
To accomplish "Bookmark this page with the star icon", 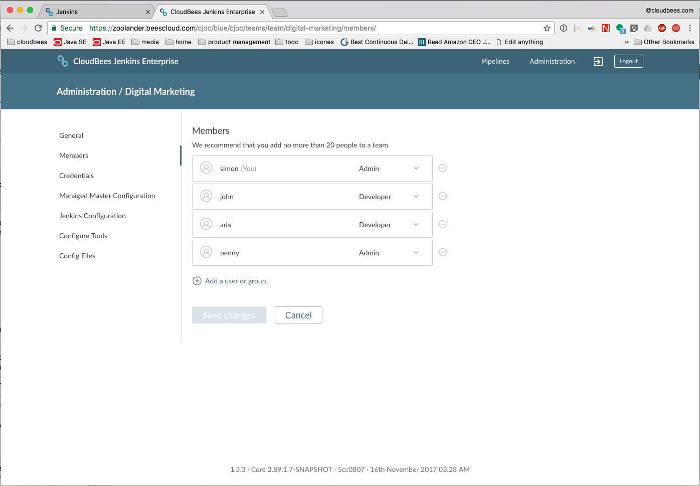I will (x=547, y=28).
